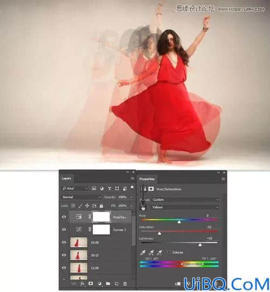The height and width of the screenshot is (292, 270).
Task: Open the fx layer style menu
Action: tap(82, 284)
